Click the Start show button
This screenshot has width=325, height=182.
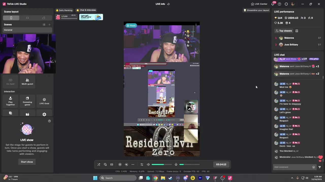(x=27, y=162)
